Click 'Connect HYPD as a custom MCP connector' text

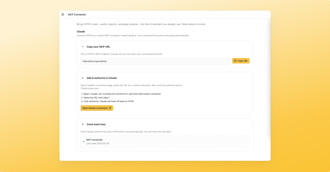point(133,36)
